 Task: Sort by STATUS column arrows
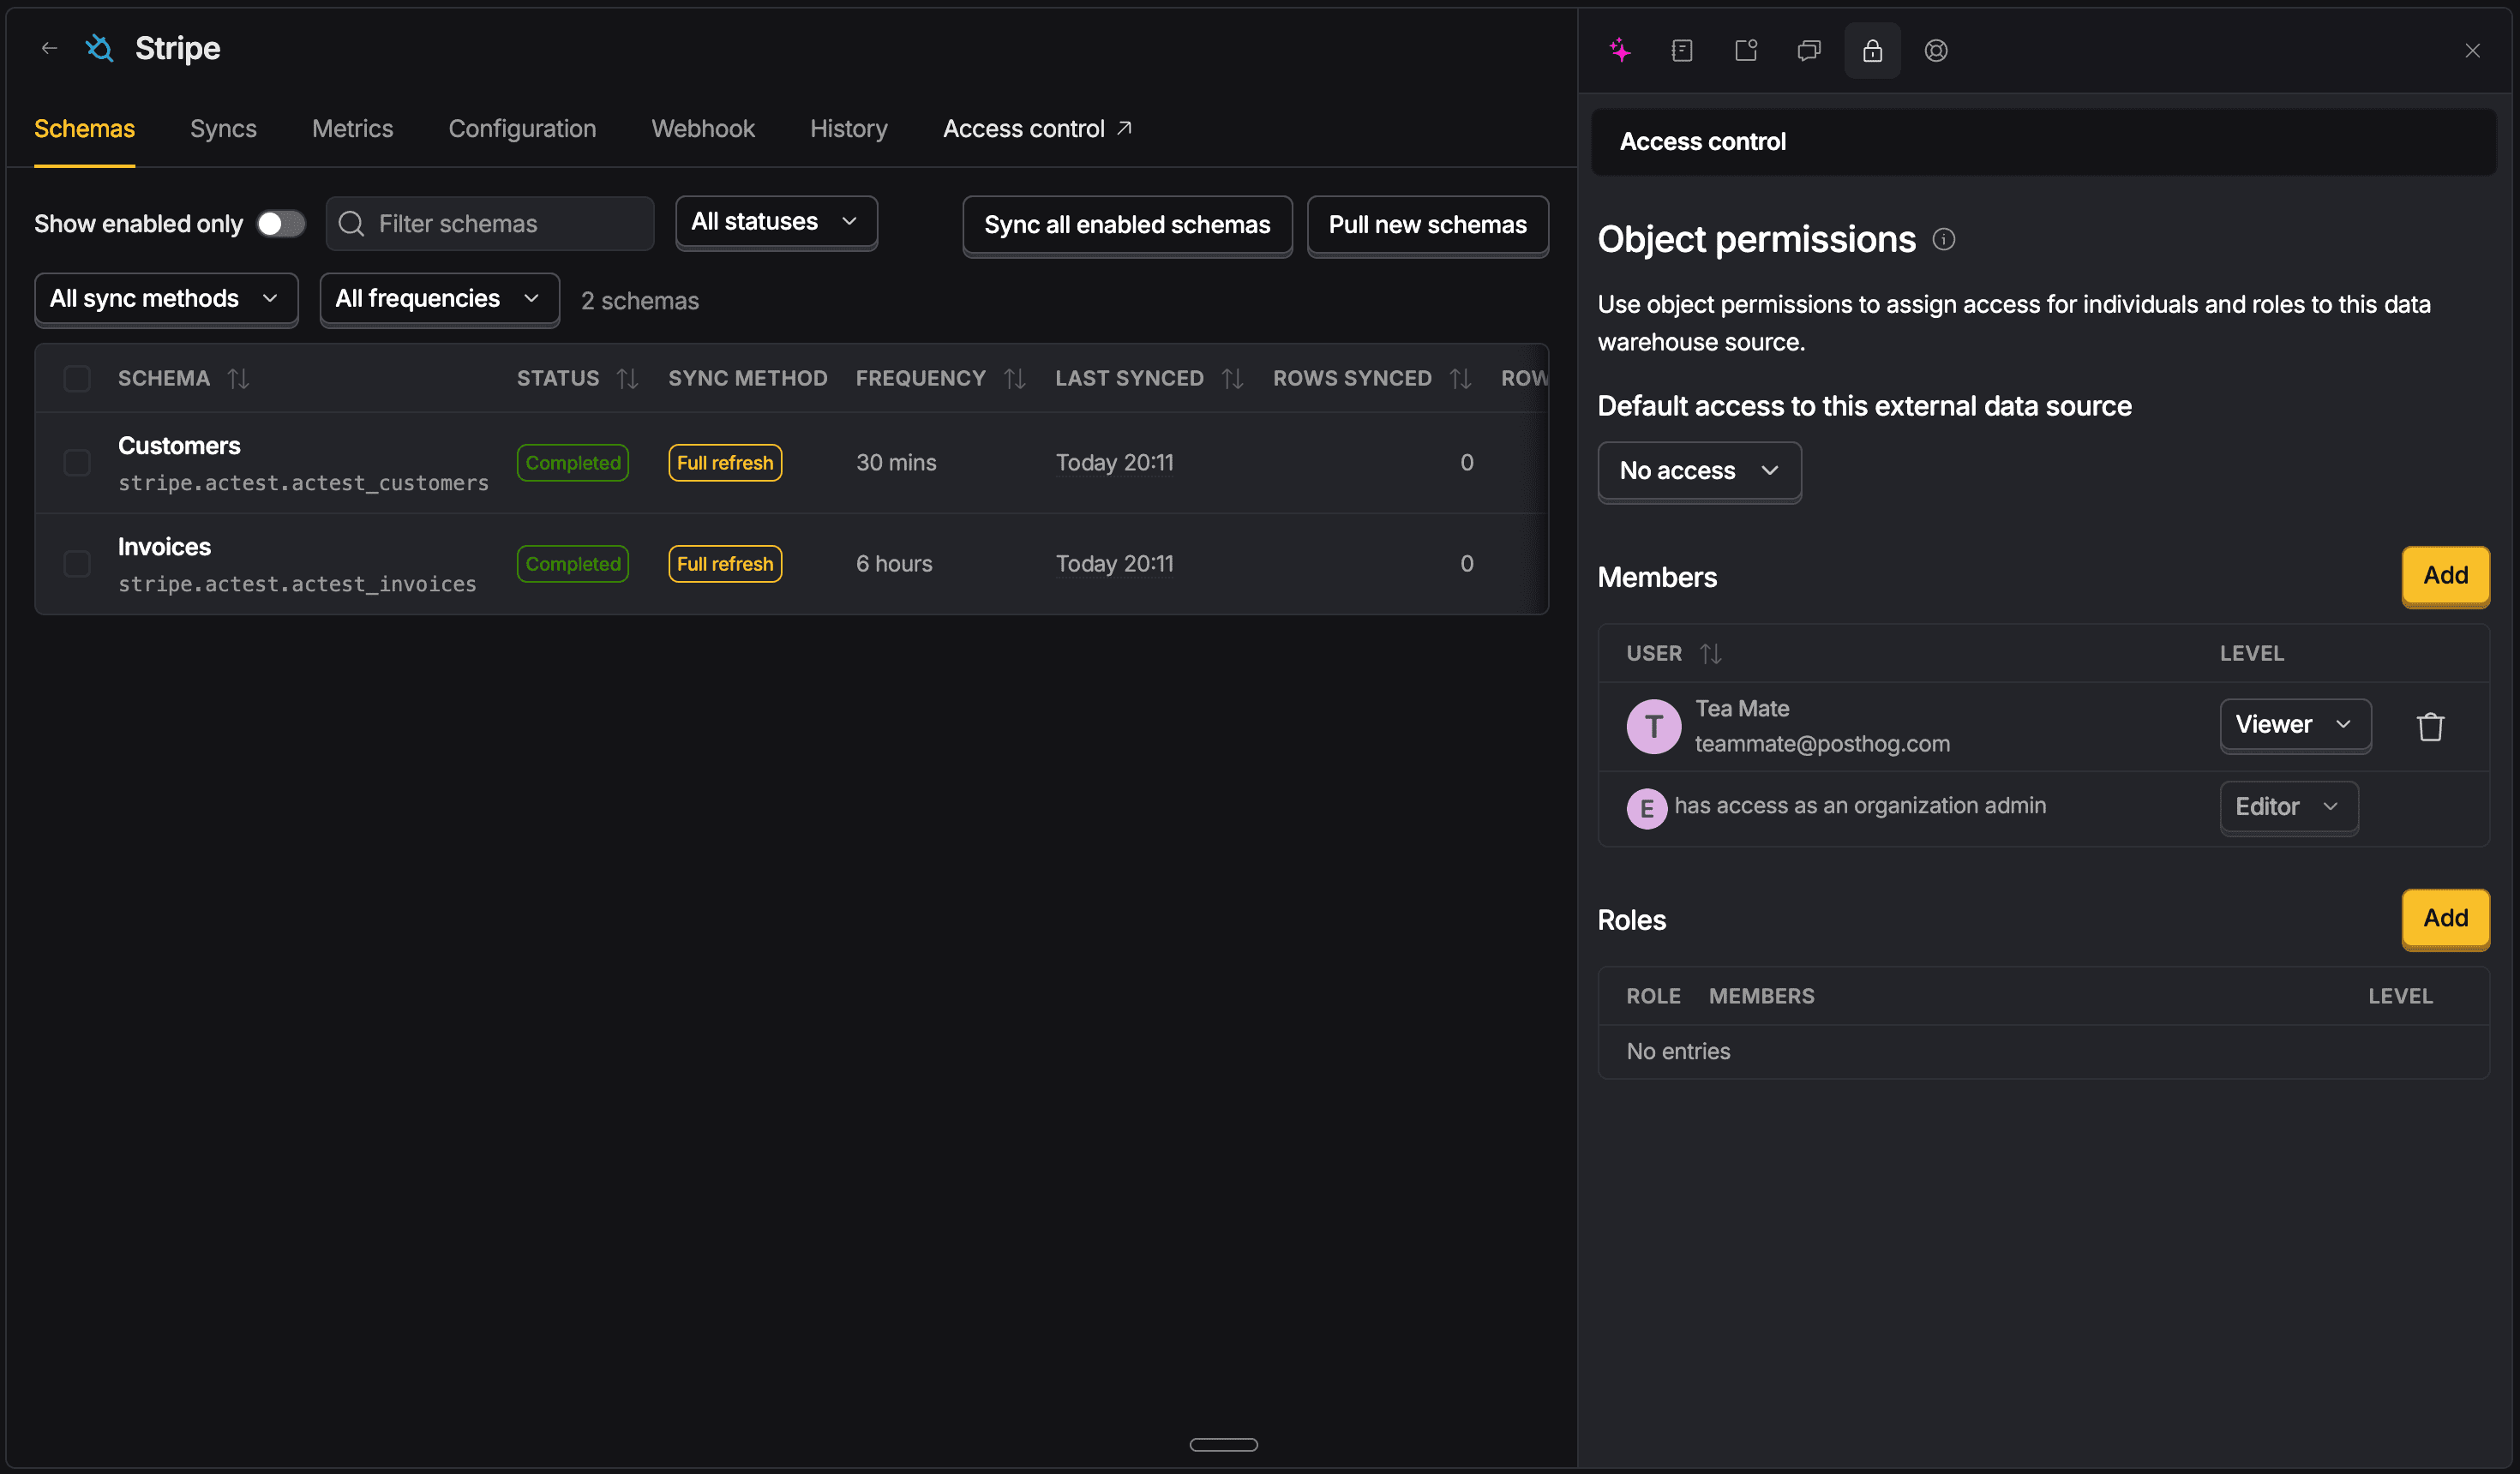click(x=627, y=378)
